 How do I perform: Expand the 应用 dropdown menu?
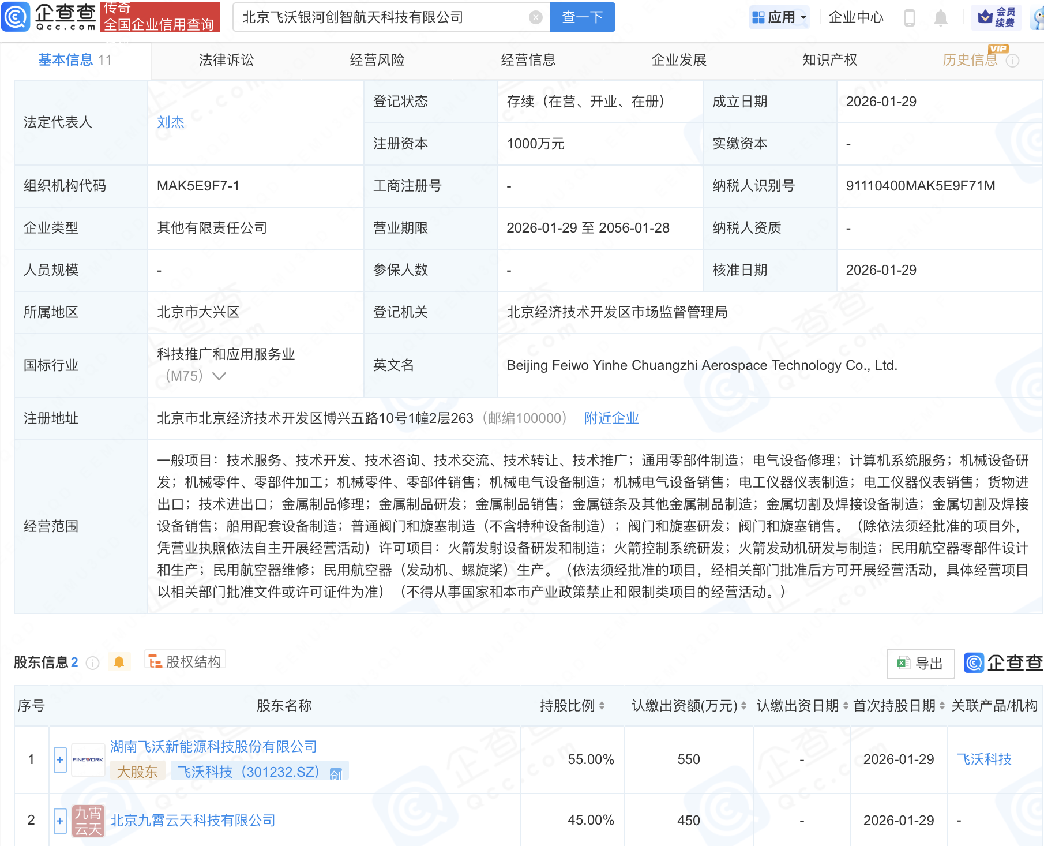pyautogui.click(x=780, y=17)
